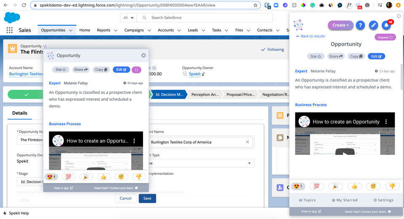Expand the Tasks tab dropdown arrow
This screenshot has height=219, width=404.
point(226,30)
